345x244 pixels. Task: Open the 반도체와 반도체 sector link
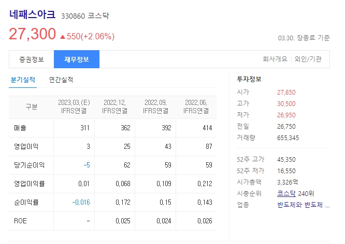point(304,205)
